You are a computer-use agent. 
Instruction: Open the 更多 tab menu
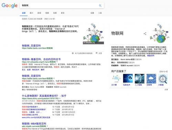(x=63, y=13)
